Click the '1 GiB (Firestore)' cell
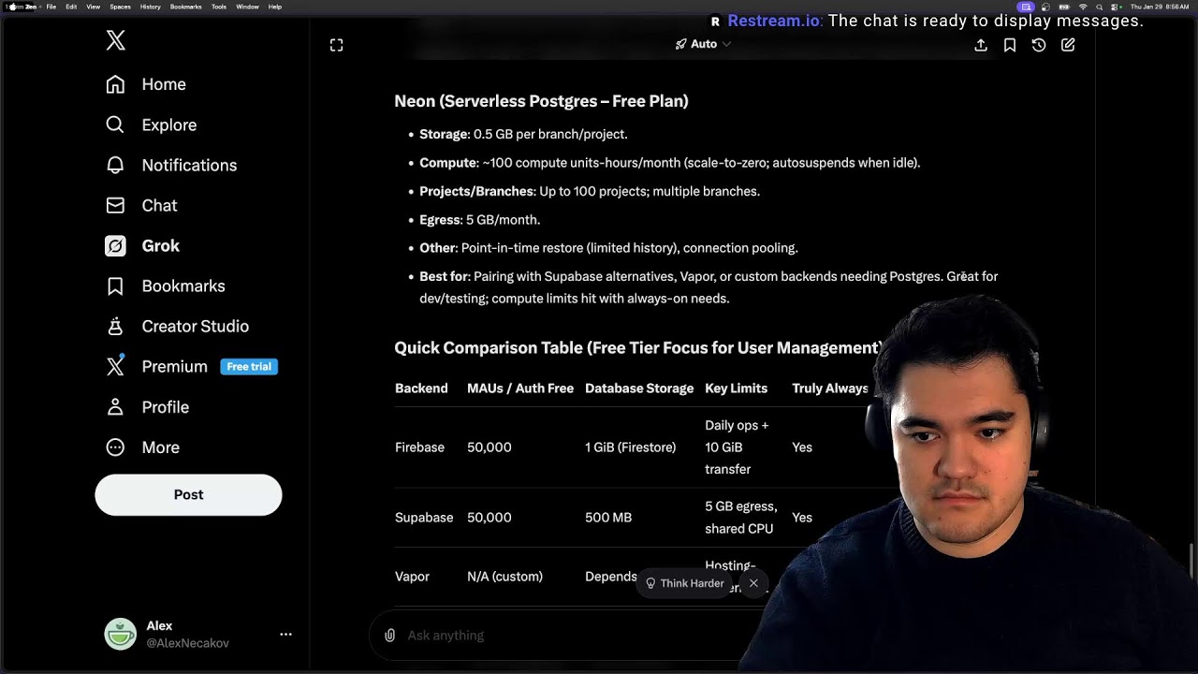1198x674 pixels. 630,447
